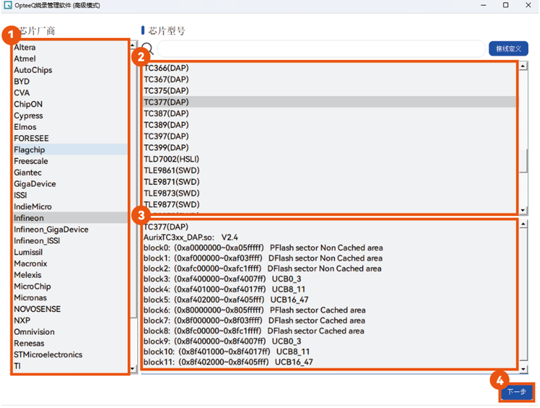The width and height of the screenshot is (540, 408).
Task: Click the 下一步 next button
Action: coord(517,392)
